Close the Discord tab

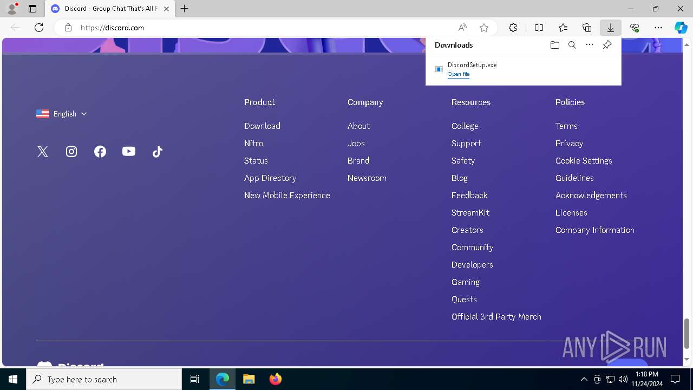click(x=166, y=9)
